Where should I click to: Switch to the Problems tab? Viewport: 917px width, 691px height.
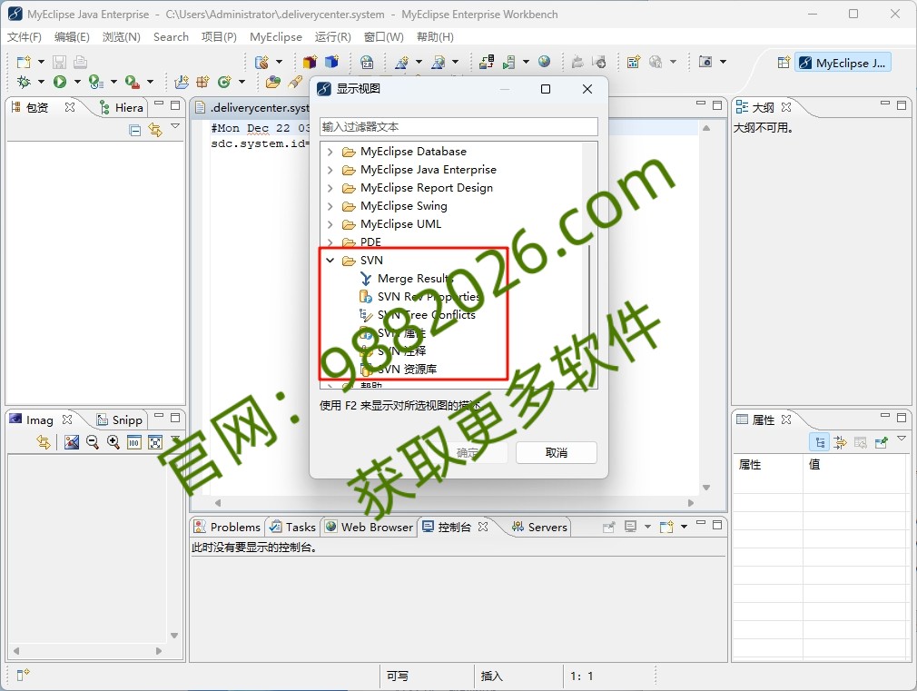coord(227,528)
